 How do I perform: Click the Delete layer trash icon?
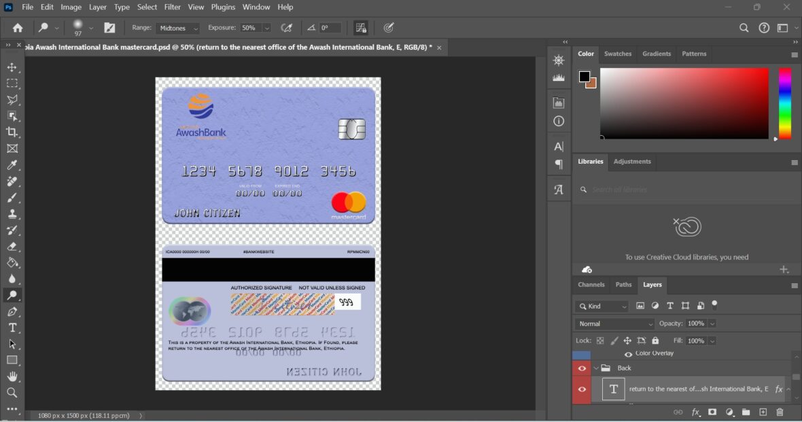pos(780,412)
